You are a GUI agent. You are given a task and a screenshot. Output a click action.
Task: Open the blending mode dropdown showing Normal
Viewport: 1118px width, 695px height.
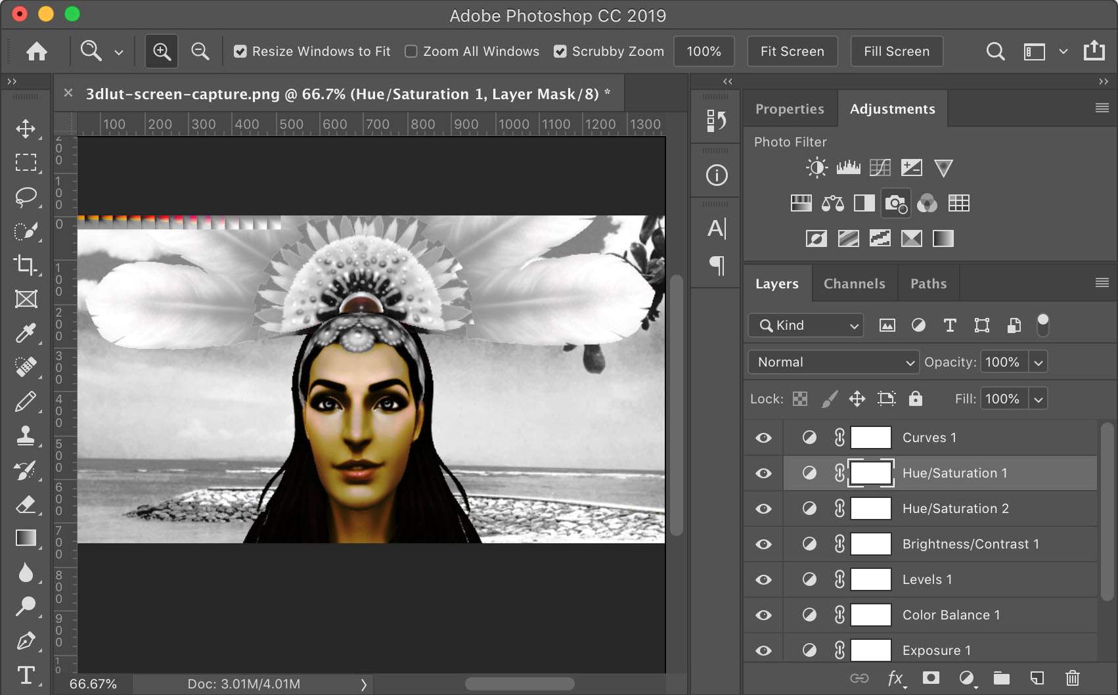coord(833,362)
